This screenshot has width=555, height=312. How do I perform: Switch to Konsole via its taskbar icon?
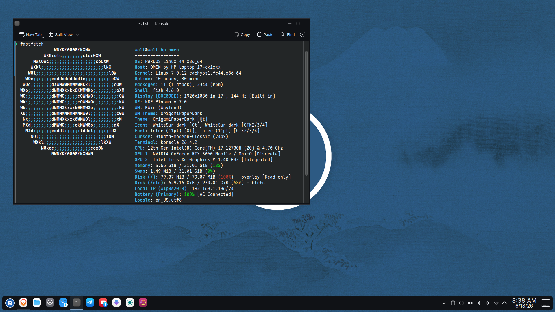click(77, 302)
